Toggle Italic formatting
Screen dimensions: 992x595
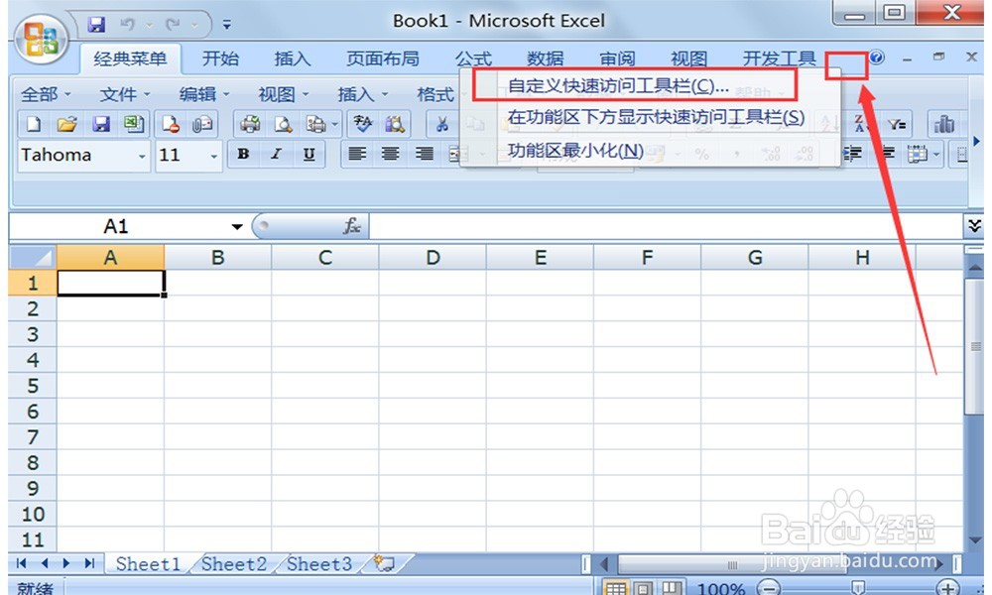pyautogui.click(x=276, y=155)
